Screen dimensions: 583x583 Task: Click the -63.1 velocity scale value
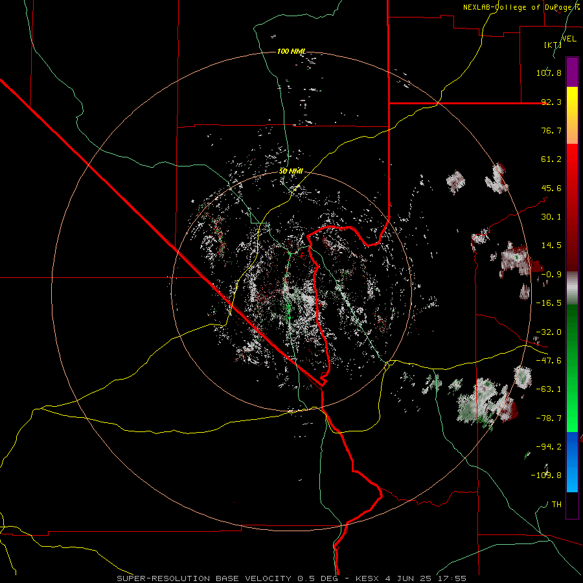pos(549,389)
